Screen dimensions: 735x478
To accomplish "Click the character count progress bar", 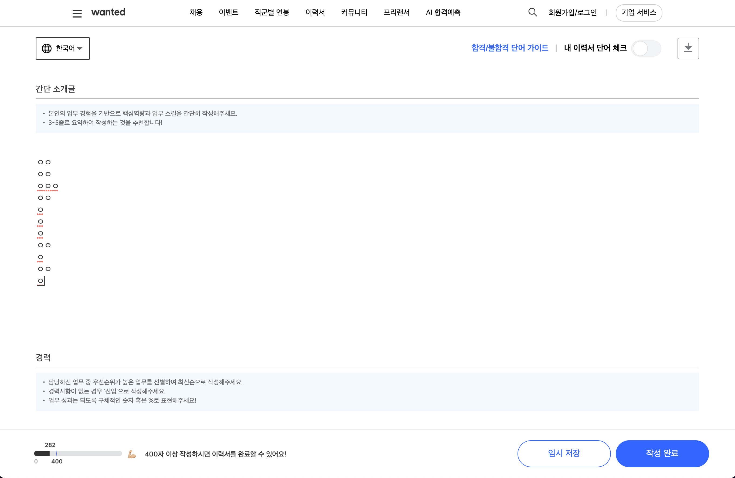I will (x=78, y=453).
